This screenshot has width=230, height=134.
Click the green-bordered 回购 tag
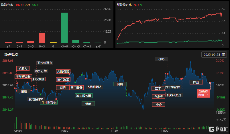pos(120,84)
